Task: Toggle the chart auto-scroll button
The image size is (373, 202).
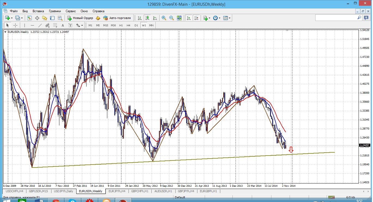Action: [x=188, y=18]
